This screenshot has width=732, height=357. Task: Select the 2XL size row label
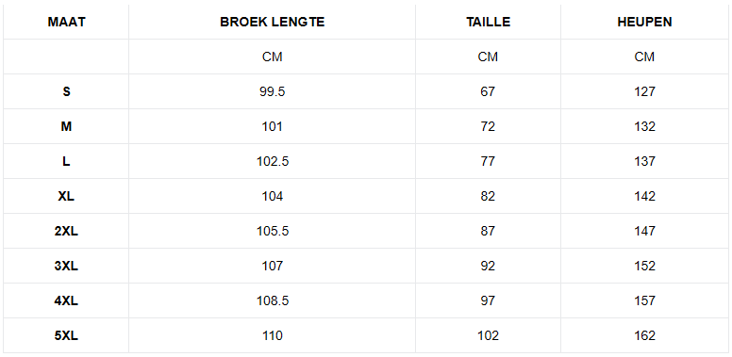66,231
